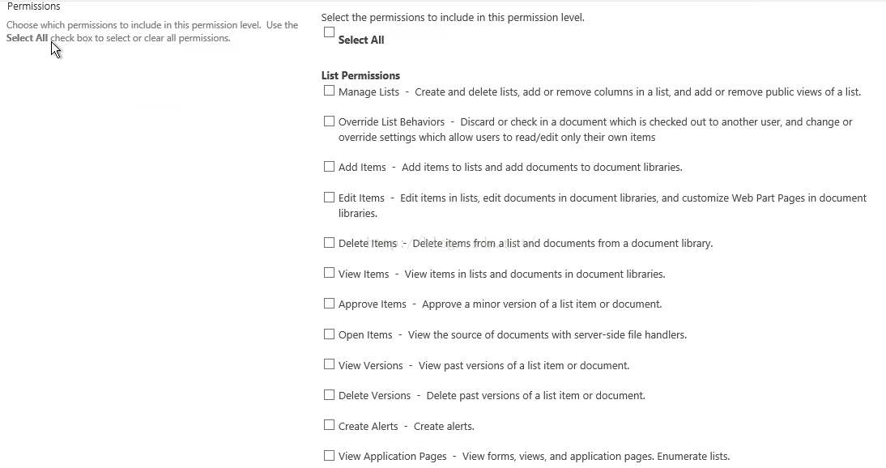Tick the Create Alerts checkbox

329,424
